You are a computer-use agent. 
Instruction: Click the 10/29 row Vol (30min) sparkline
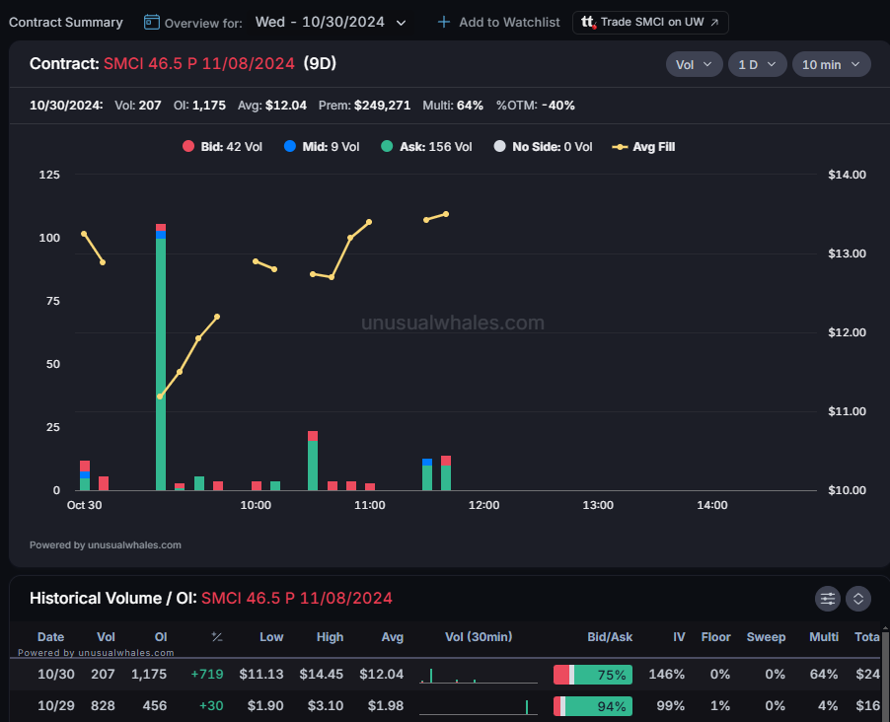pyautogui.click(x=478, y=706)
